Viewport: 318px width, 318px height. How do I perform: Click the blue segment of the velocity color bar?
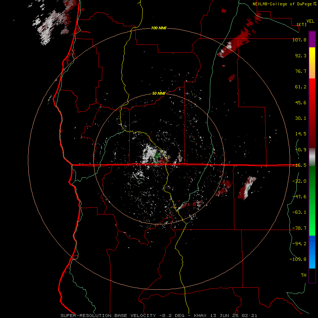point(312,252)
